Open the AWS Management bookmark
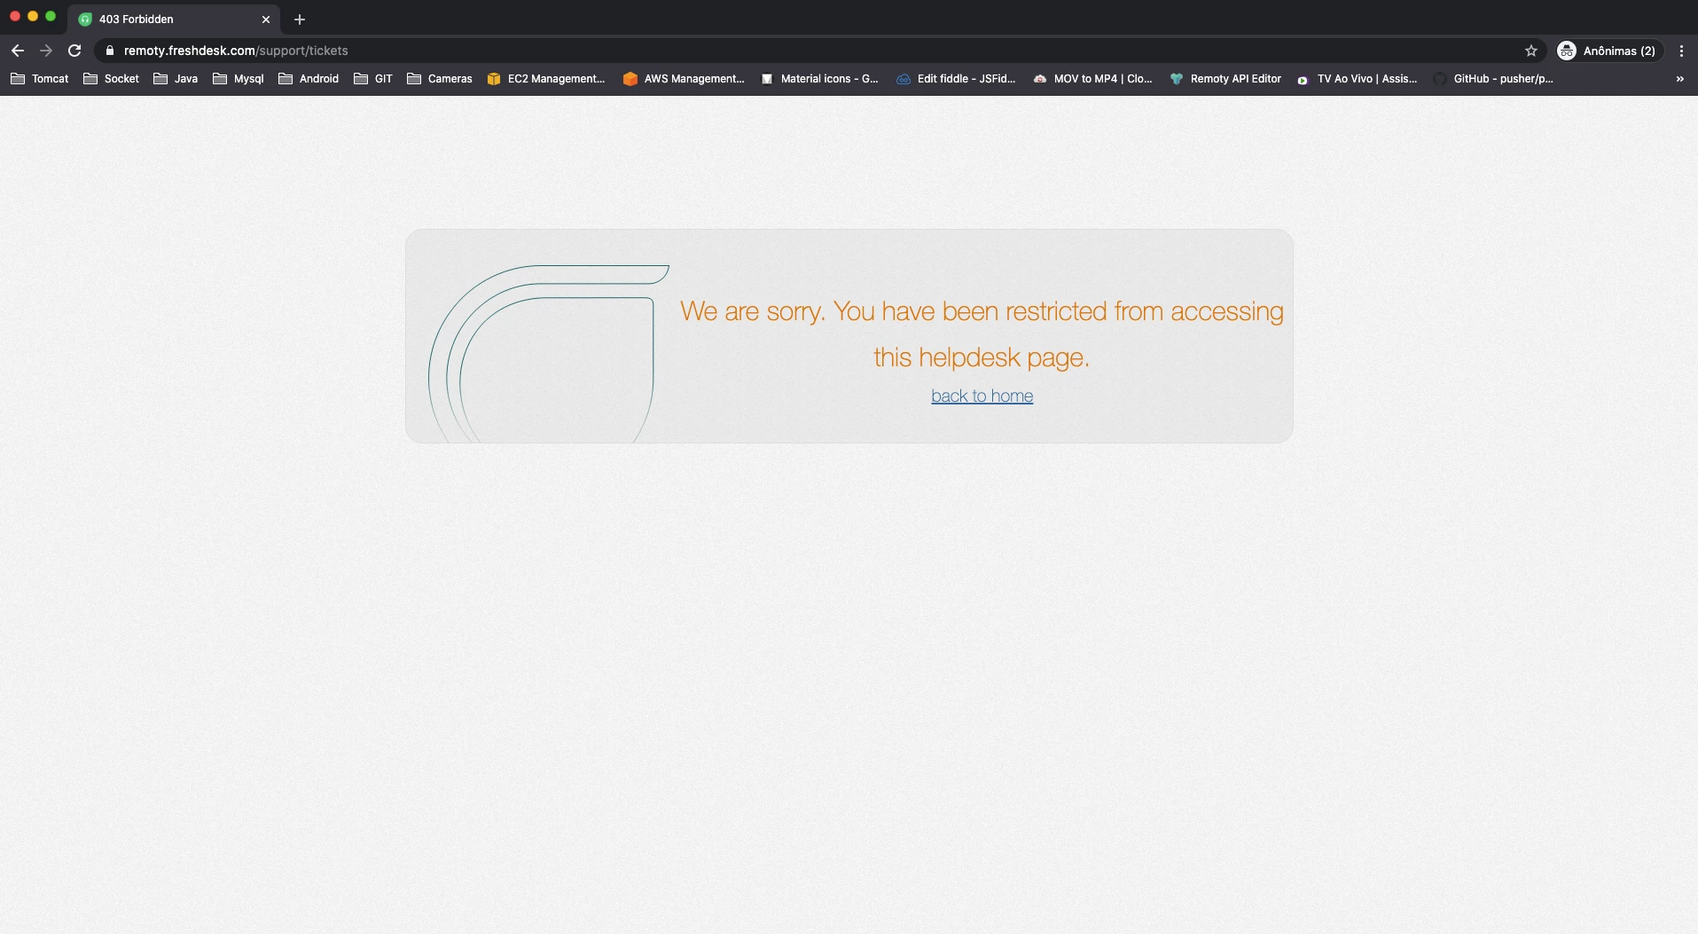The width and height of the screenshot is (1698, 934). (684, 79)
